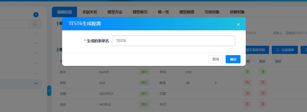Click the 取消 button in dialog
Viewport: 307px width, 112px height.
(216, 59)
